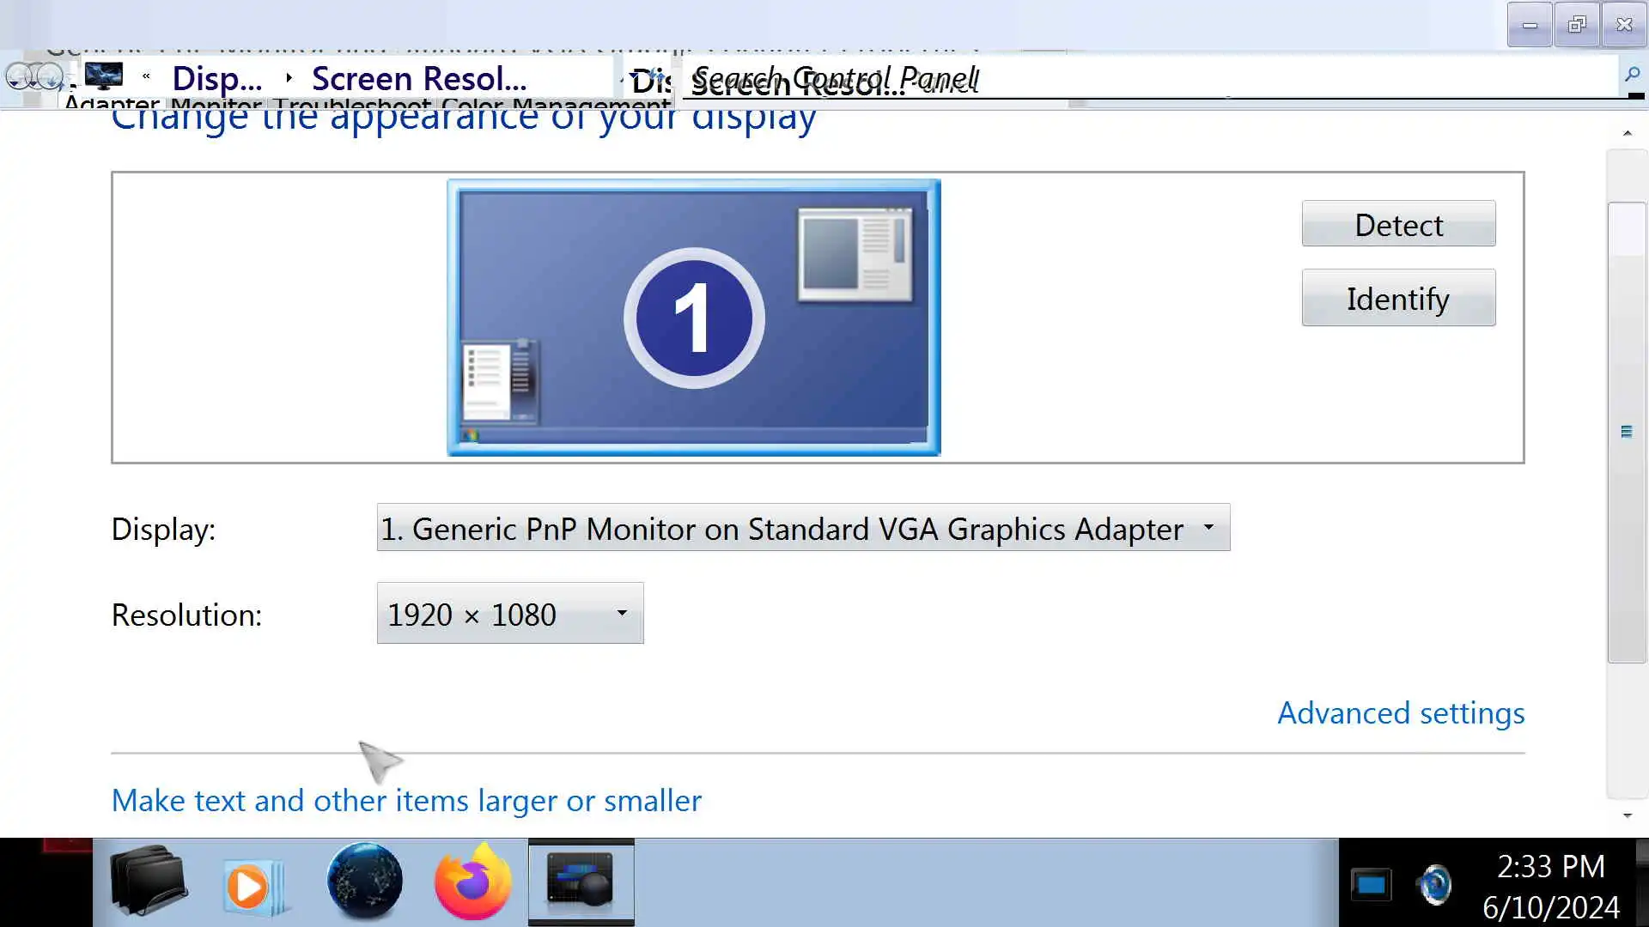Click the monitor 1 display thumbnail
Screen dimensions: 1649x927
[693, 318]
